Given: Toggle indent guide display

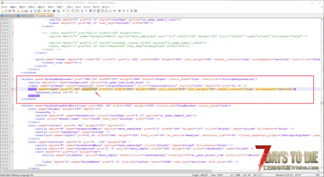Looking at the screenshot, I should (x=90, y=11).
